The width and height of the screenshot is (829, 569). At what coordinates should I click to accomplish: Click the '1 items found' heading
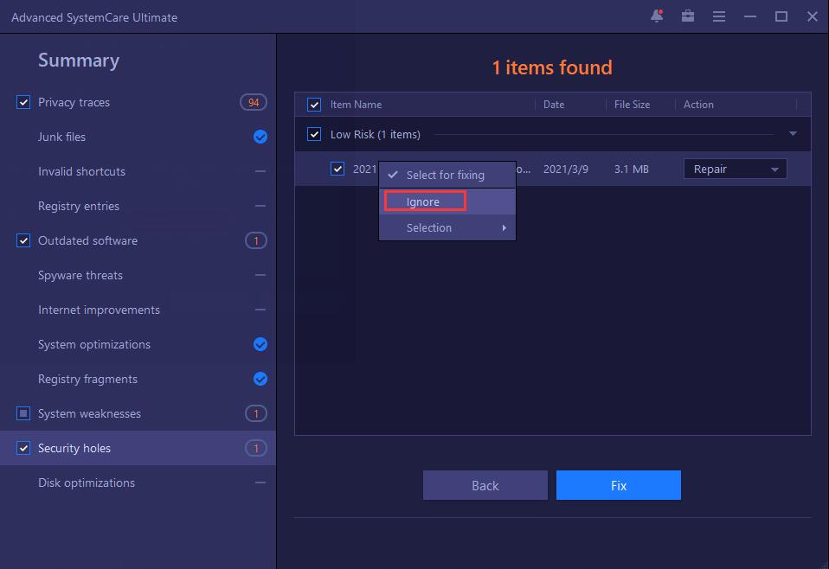[552, 67]
